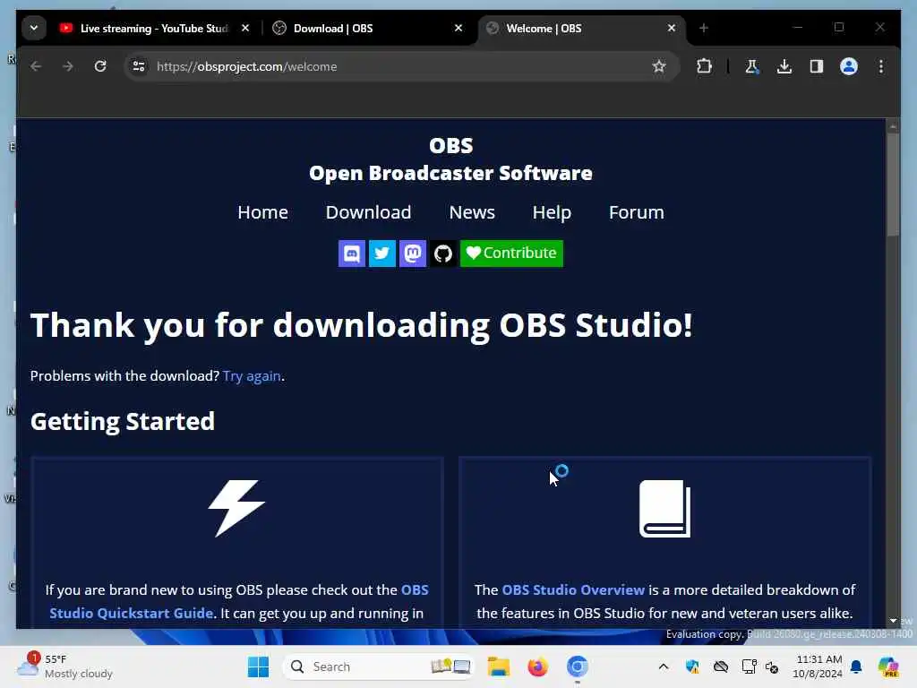The height and width of the screenshot is (688, 917).
Task: Open the OBS Studio Overview link
Action: (573, 589)
